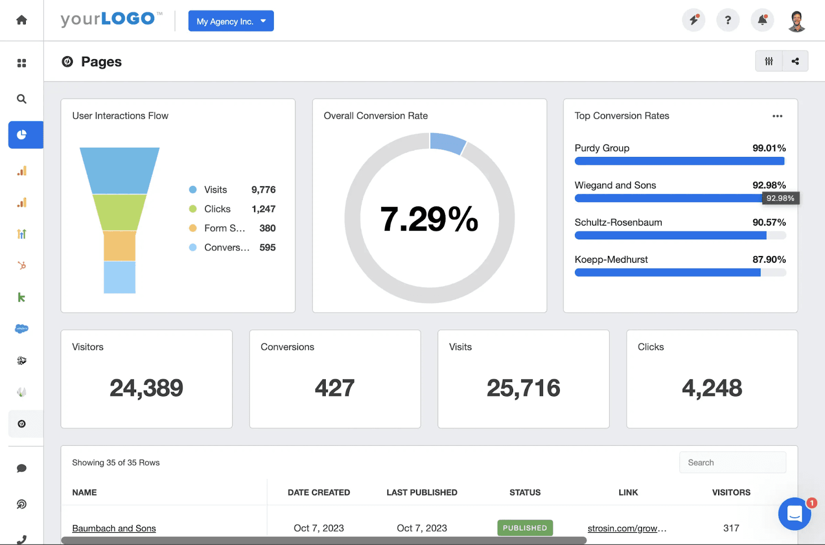Screen dimensions: 825x545
Task: Click inside the table Search field
Action: click(732, 462)
